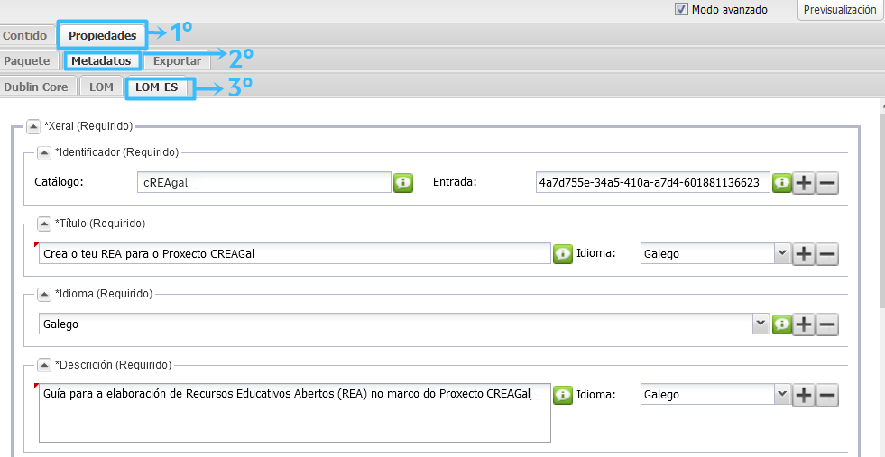Open the Dublin Core metadata tab
Viewport: 885px width, 457px height.
click(x=36, y=87)
